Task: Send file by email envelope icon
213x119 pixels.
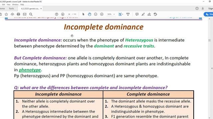Action: click(25, 14)
